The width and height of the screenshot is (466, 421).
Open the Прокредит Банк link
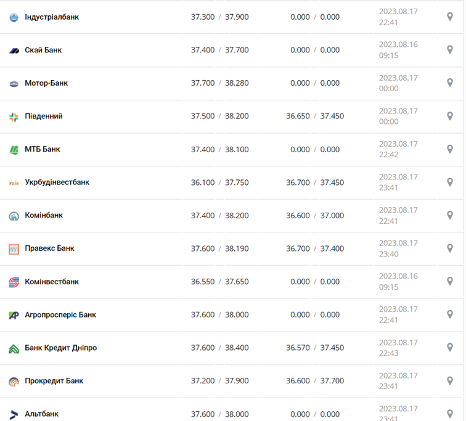(x=54, y=381)
